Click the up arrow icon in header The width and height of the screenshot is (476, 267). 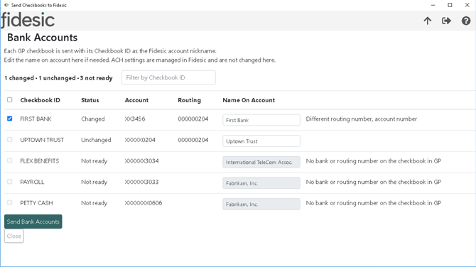coord(428,21)
